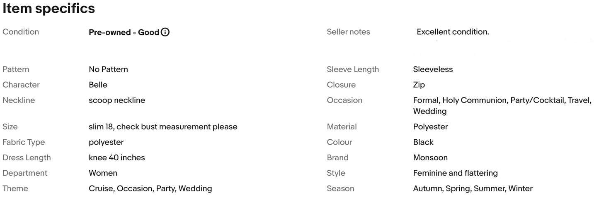Click the 'Seller notes' label

pyautogui.click(x=348, y=32)
